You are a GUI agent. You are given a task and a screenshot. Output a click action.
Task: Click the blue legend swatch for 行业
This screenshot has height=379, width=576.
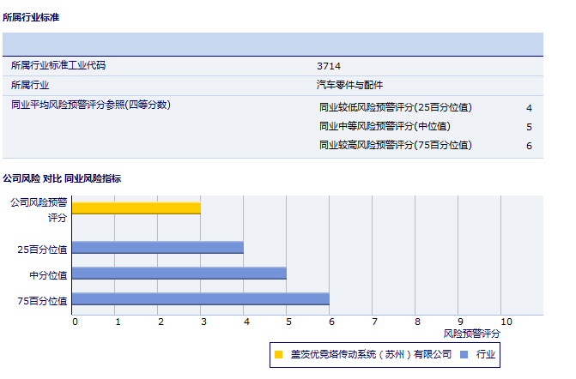pyautogui.click(x=464, y=353)
